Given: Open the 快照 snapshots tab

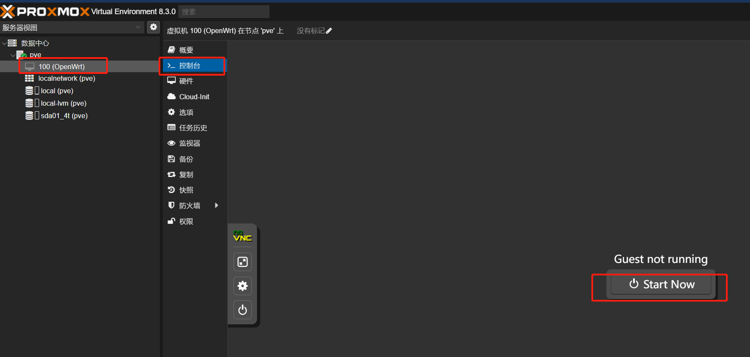Looking at the screenshot, I should [195, 190].
